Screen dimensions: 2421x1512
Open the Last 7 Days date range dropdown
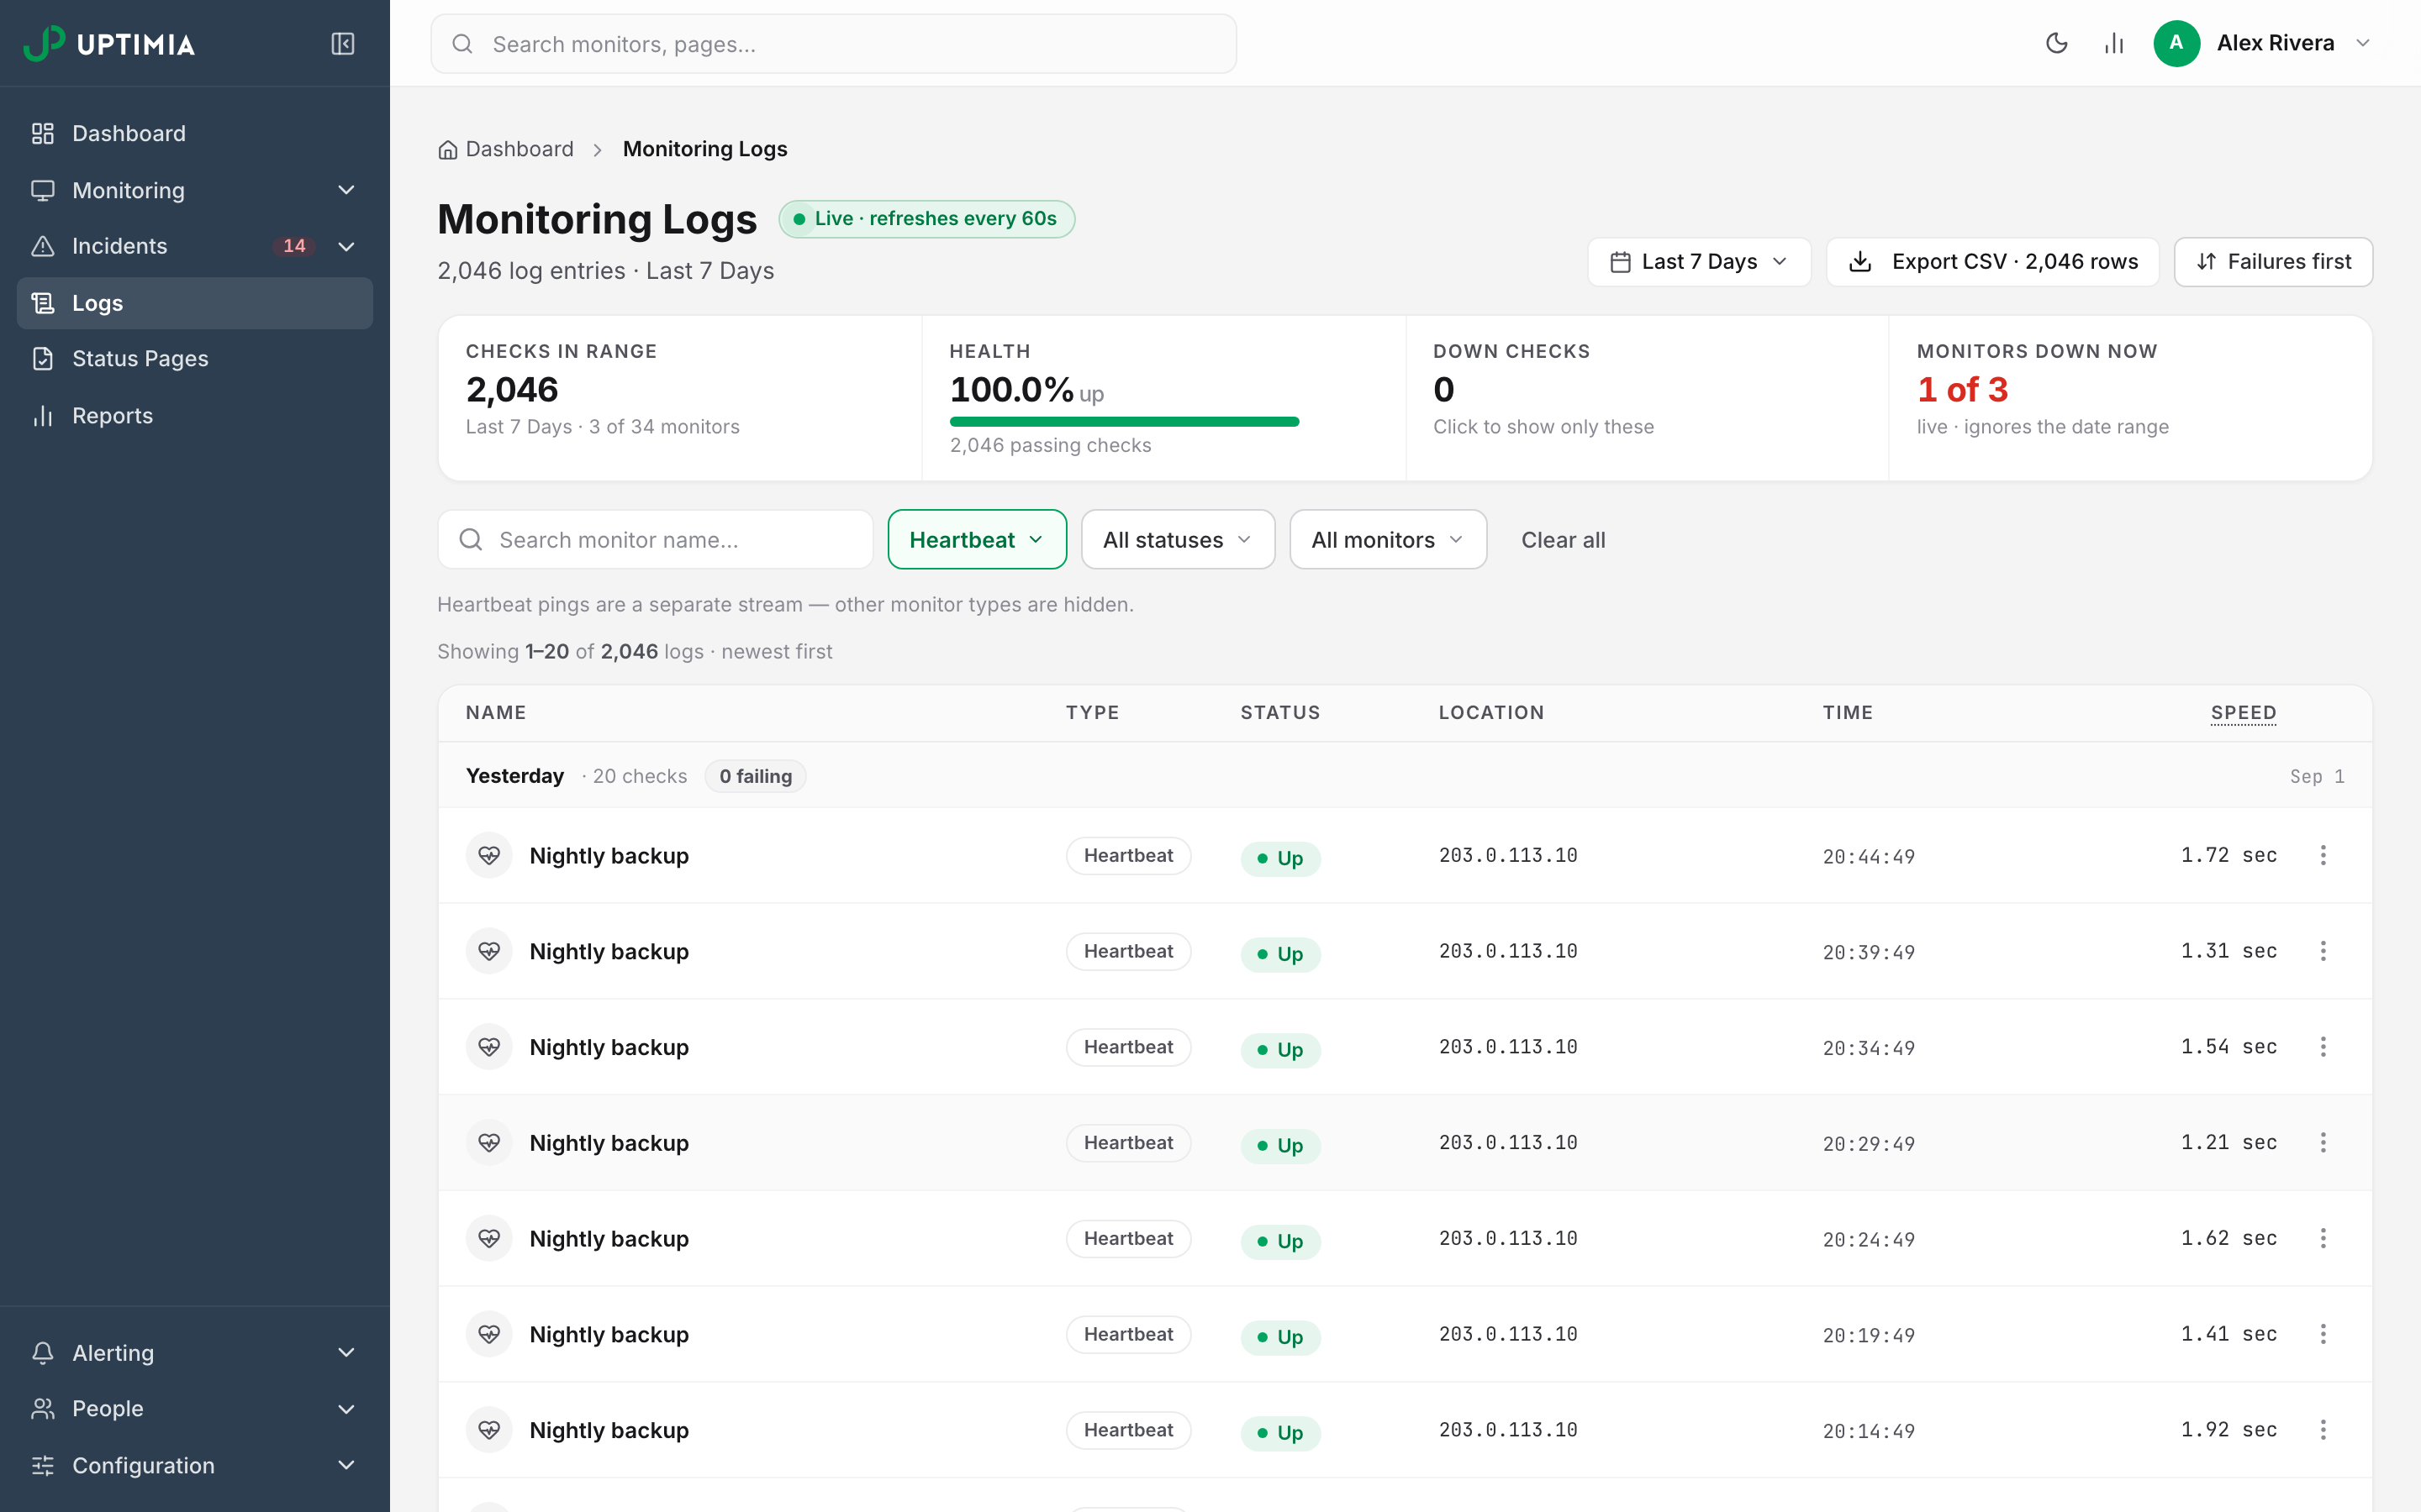point(1699,262)
